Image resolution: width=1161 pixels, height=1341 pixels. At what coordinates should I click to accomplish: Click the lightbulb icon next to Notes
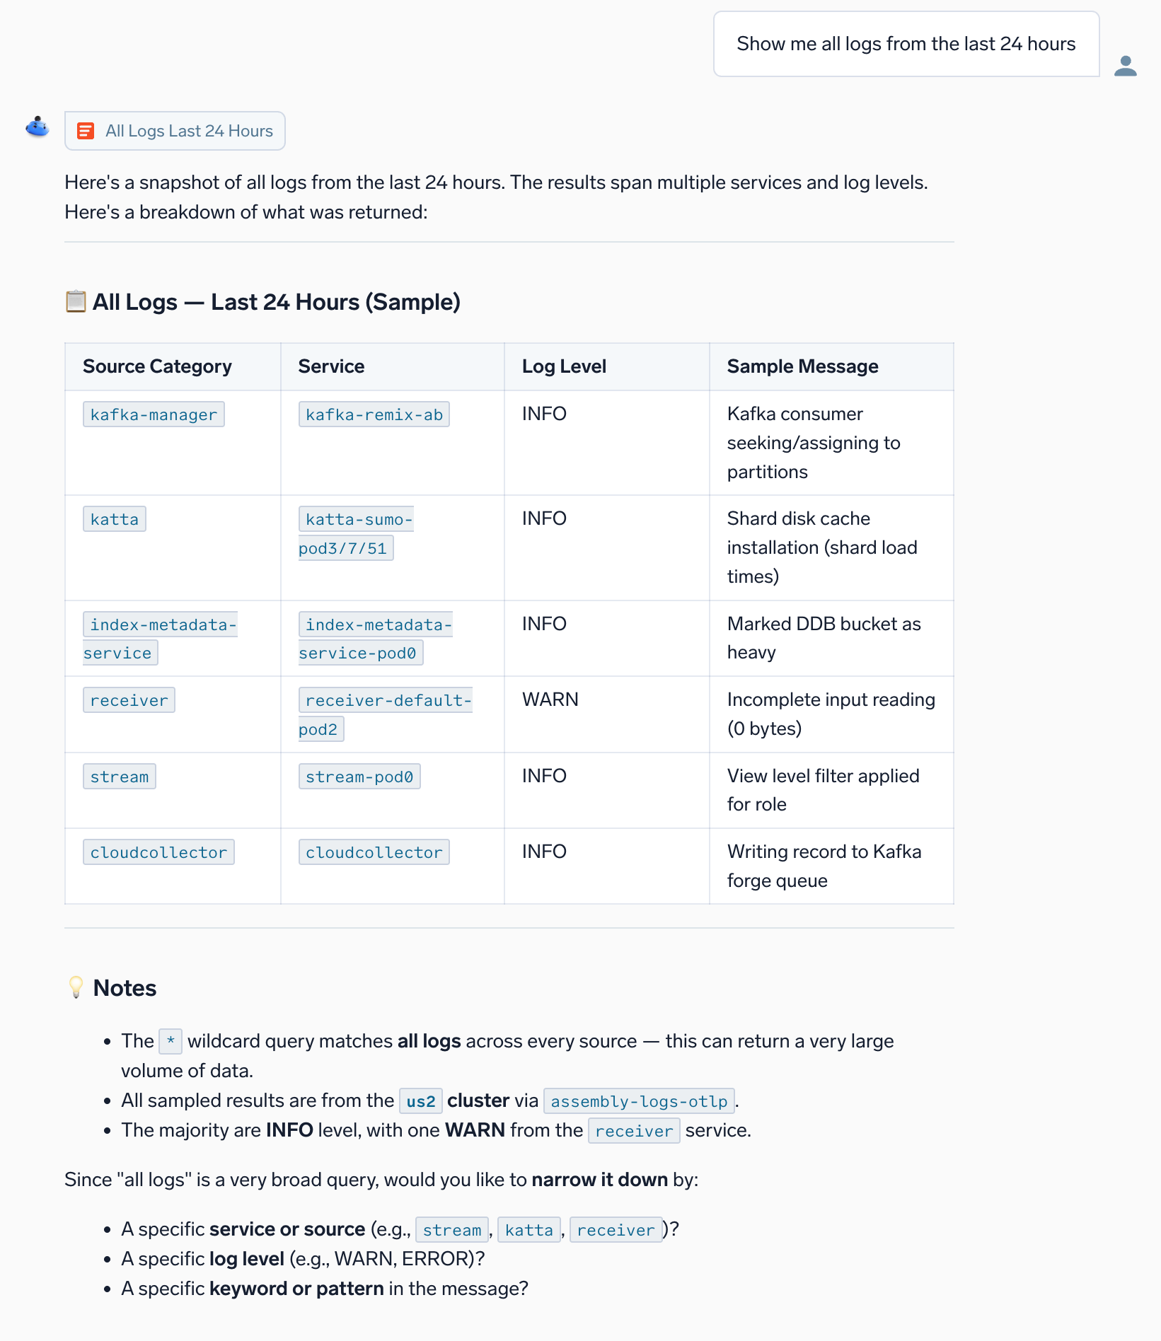pos(76,987)
